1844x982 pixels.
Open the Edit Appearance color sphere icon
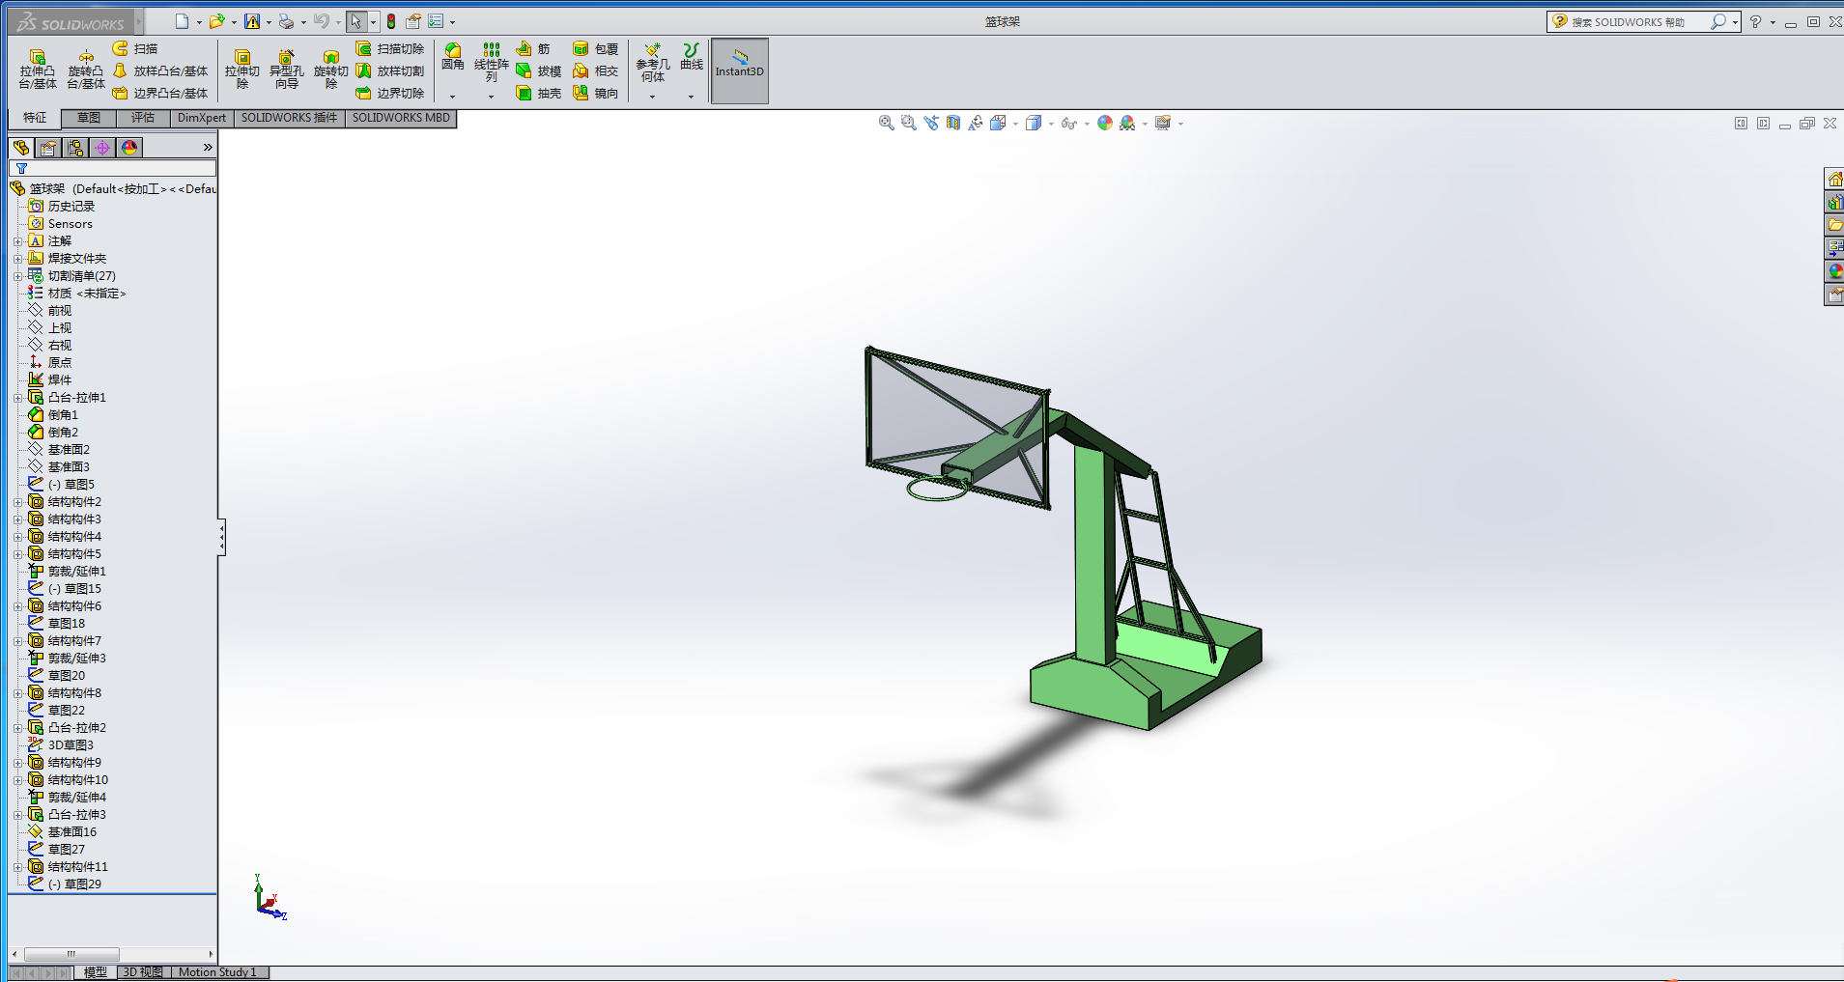tap(1105, 123)
